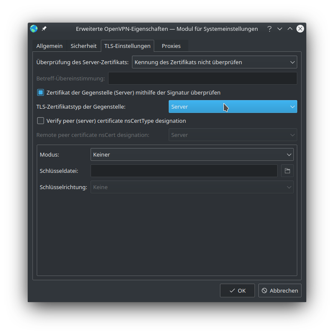The width and height of the screenshot is (334, 335).
Task: Click the globe application icon in title bar
Action: pyautogui.click(x=34, y=29)
